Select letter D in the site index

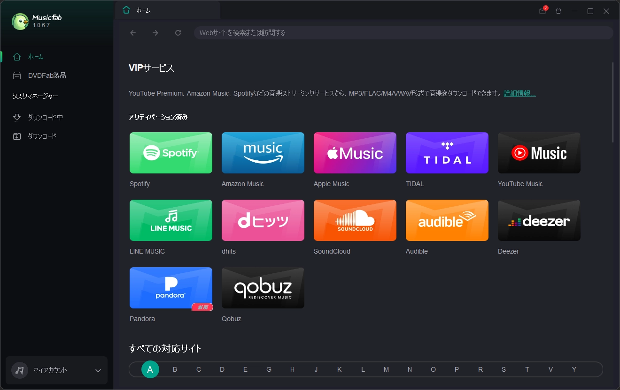(x=222, y=369)
